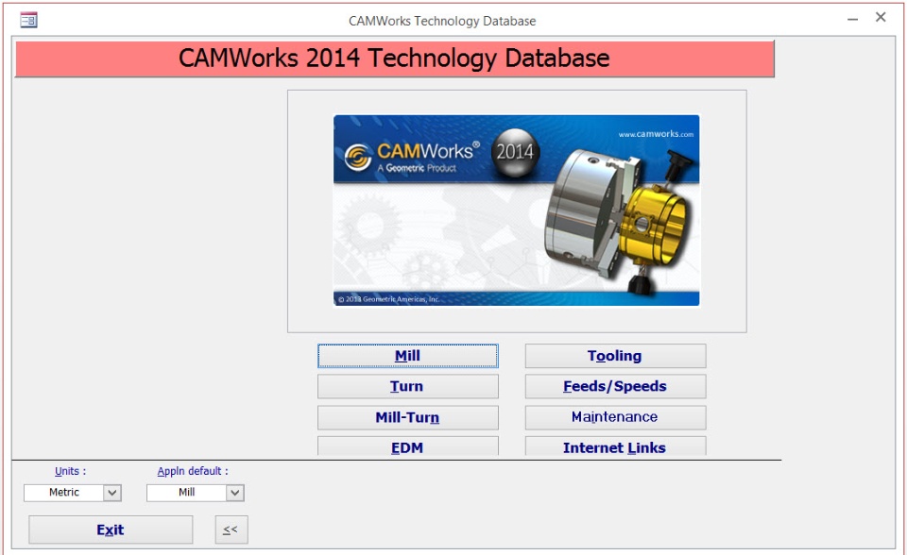Screen dimensions: 907x555
Task: Click the Mill-Turn button
Action: point(407,417)
